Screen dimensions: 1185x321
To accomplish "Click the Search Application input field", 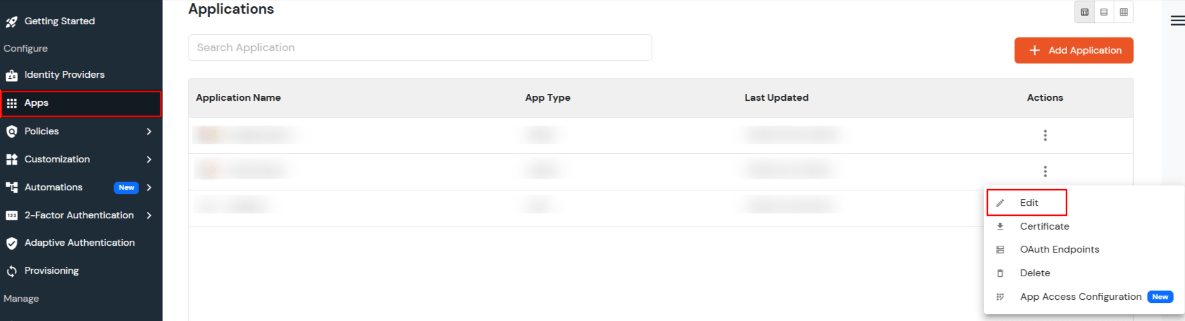I will pyautogui.click(x=420, y=48).
